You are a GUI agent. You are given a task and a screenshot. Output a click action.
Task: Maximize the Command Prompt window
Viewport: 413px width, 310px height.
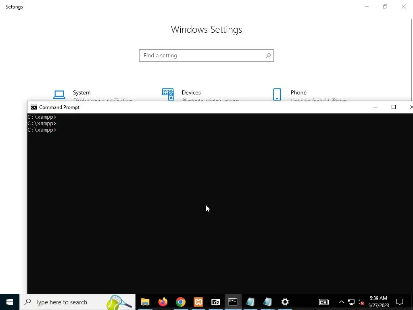[x=394, y=107]
